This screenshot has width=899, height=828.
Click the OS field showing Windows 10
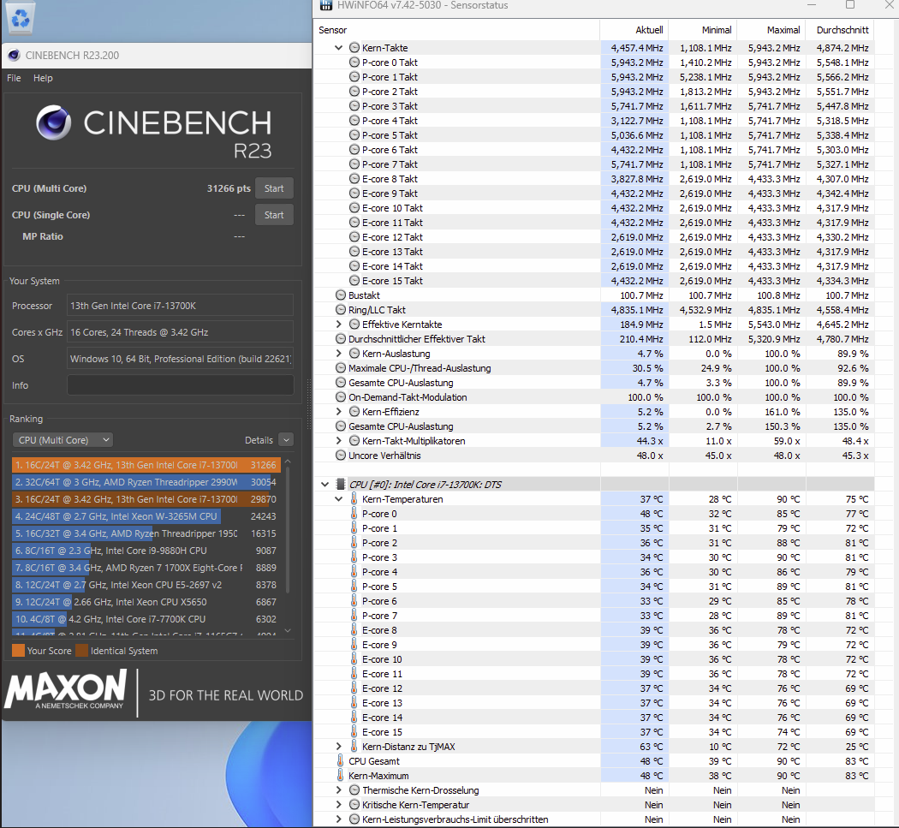coord(181,359)
